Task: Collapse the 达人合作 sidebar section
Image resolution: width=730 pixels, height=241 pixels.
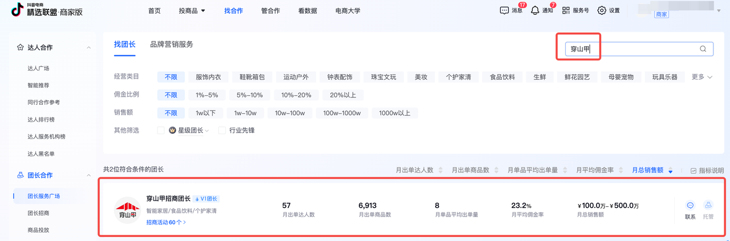Action: point(88,47)
